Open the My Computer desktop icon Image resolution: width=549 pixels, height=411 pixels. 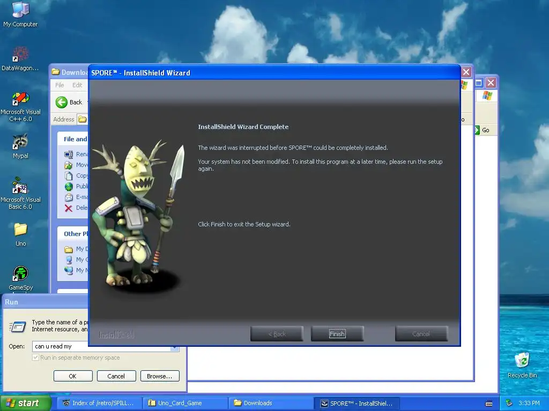pyautogui.click(x=20, y=14)
